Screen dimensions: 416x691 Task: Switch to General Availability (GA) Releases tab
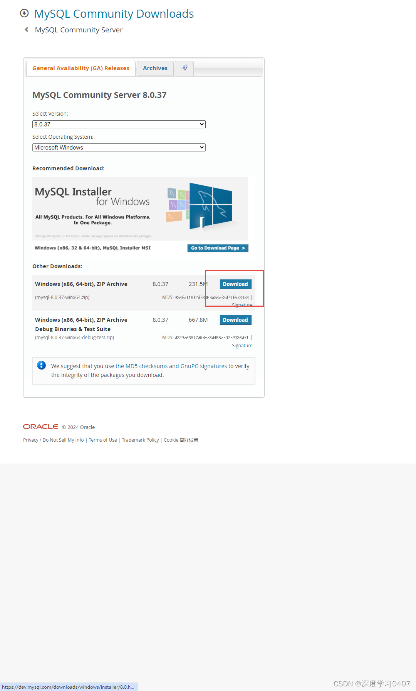pyautogui.click(x=81, y=68)
